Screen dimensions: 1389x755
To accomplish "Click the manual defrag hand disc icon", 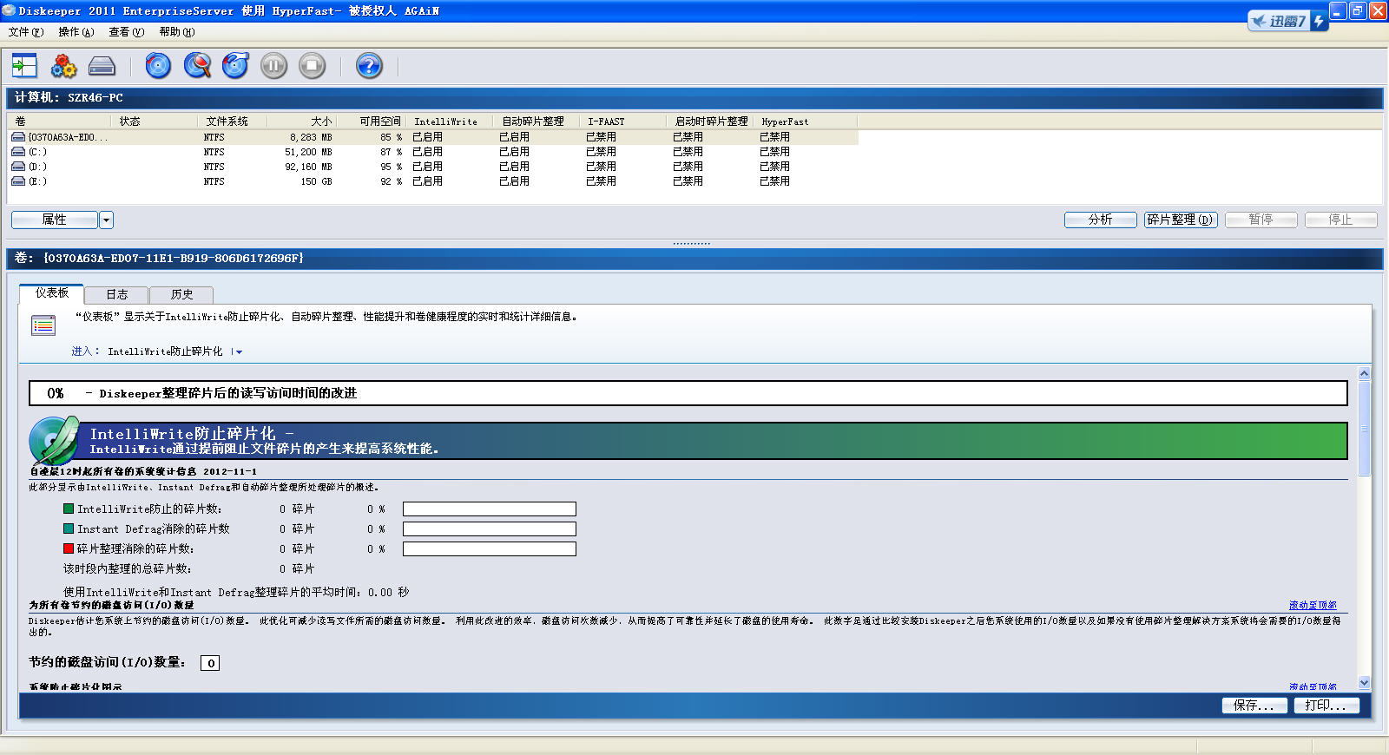I will [235, 66].
